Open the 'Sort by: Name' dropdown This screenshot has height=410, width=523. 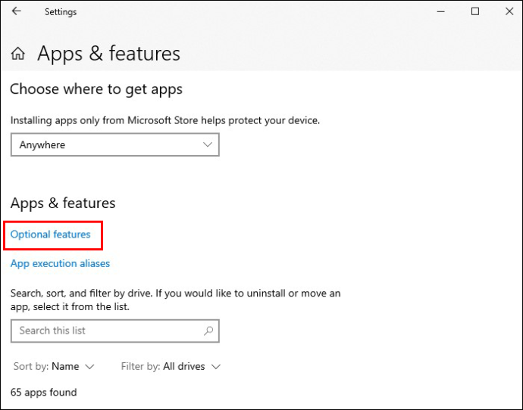click(x=54, y=366)
